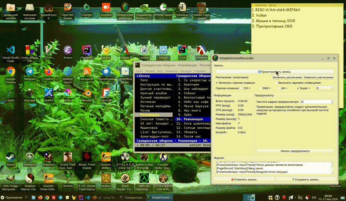The width and height of the screenshot is (346, 201).
Task: Click the Сохранить запись button
Action: pos(305,179)
